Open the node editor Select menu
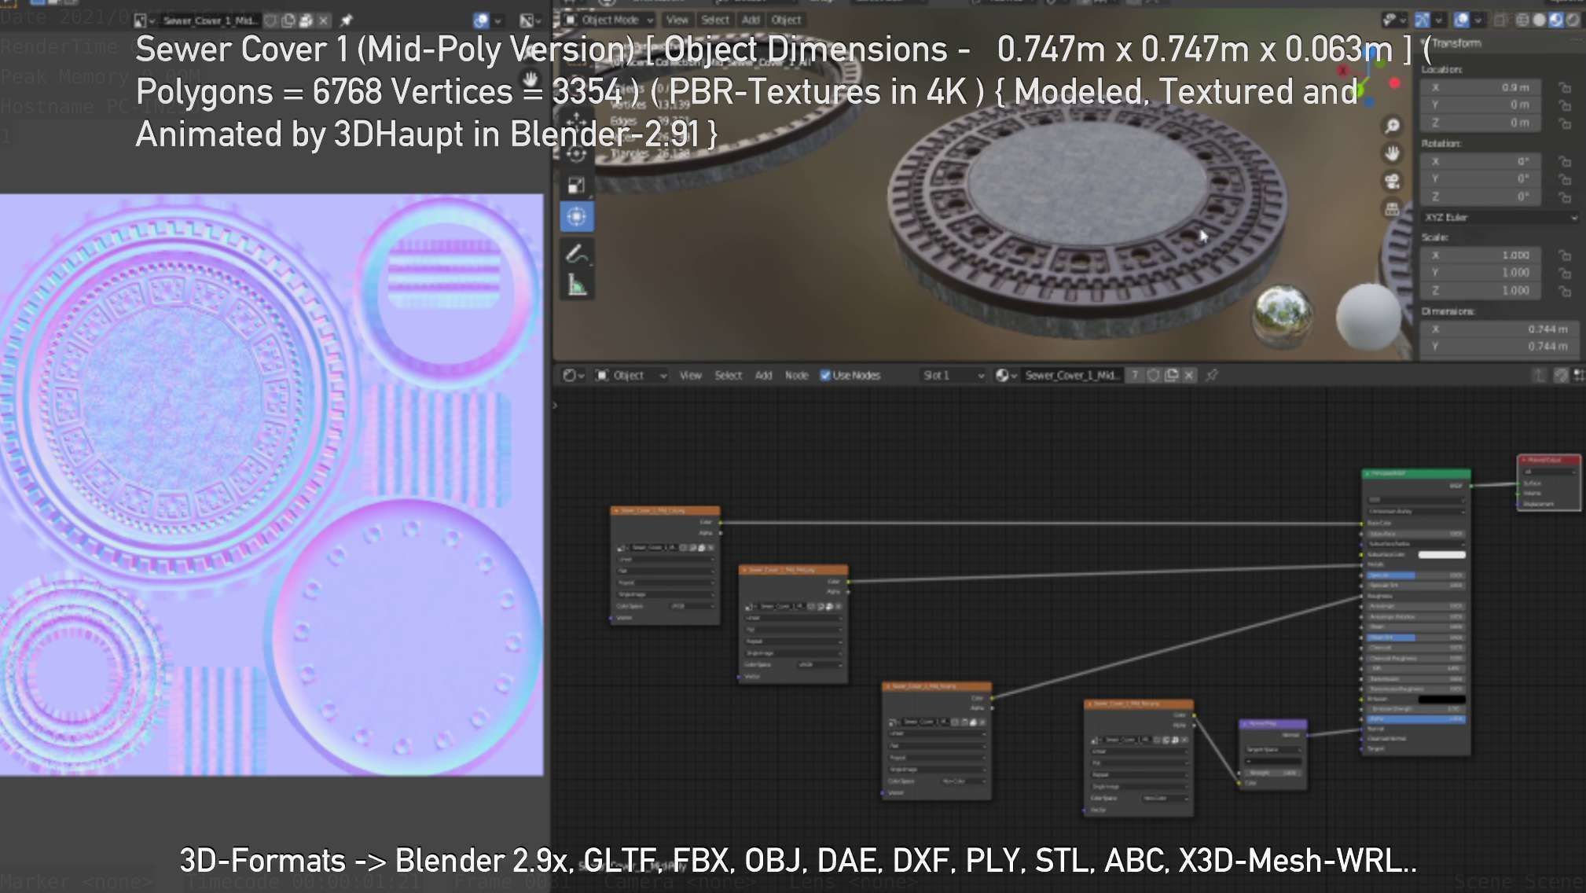 728,376
